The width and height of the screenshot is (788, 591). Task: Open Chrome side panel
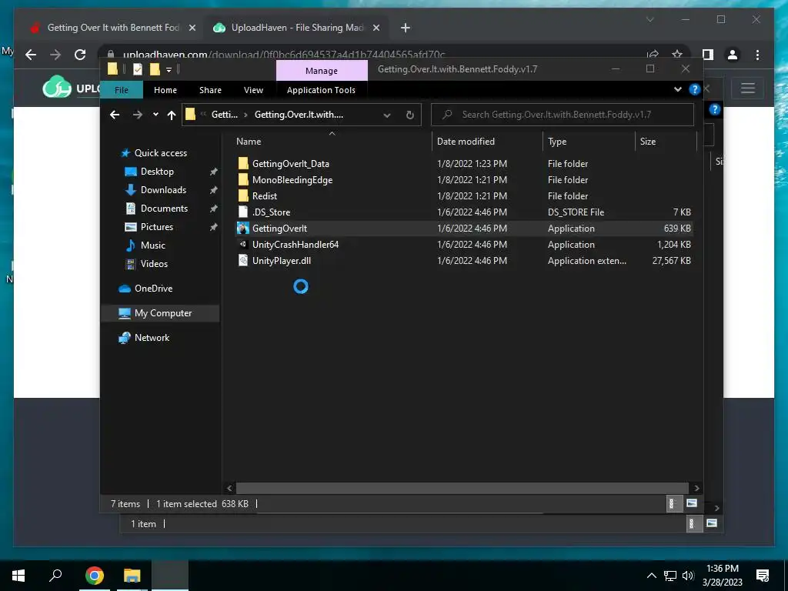tap(708, 55)
